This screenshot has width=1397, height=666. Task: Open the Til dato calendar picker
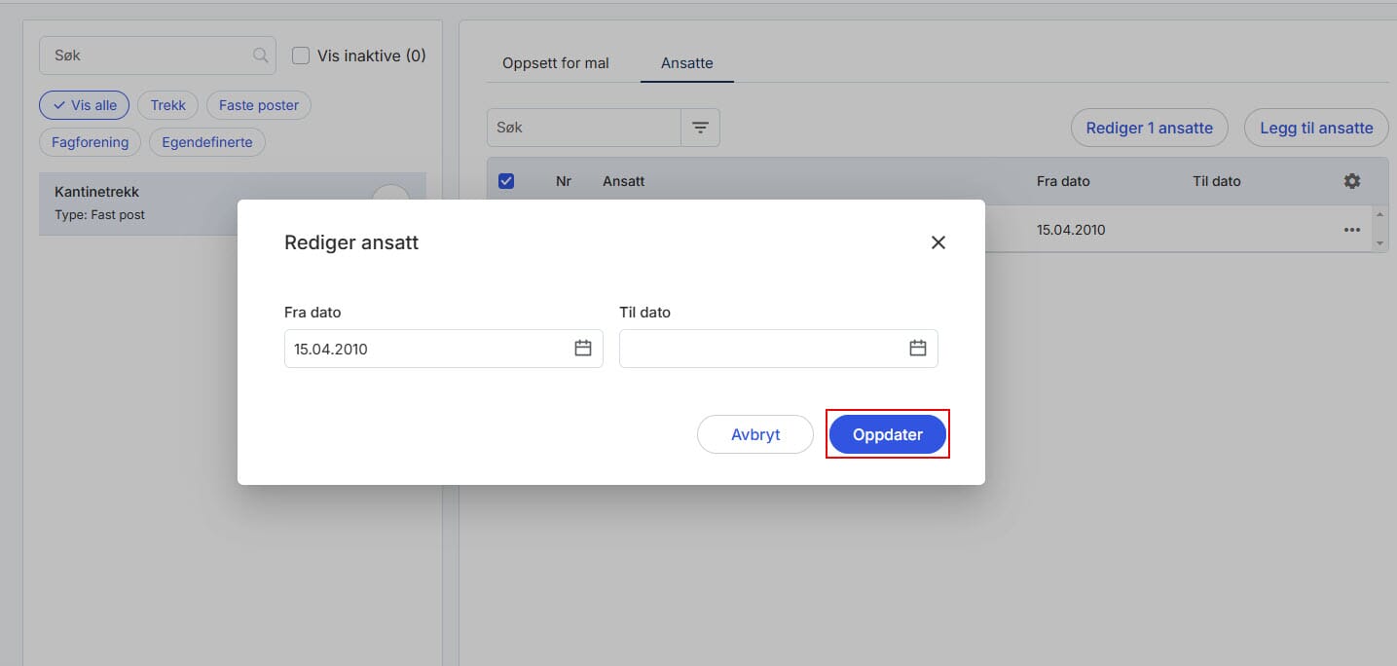[x=917, y=349]
